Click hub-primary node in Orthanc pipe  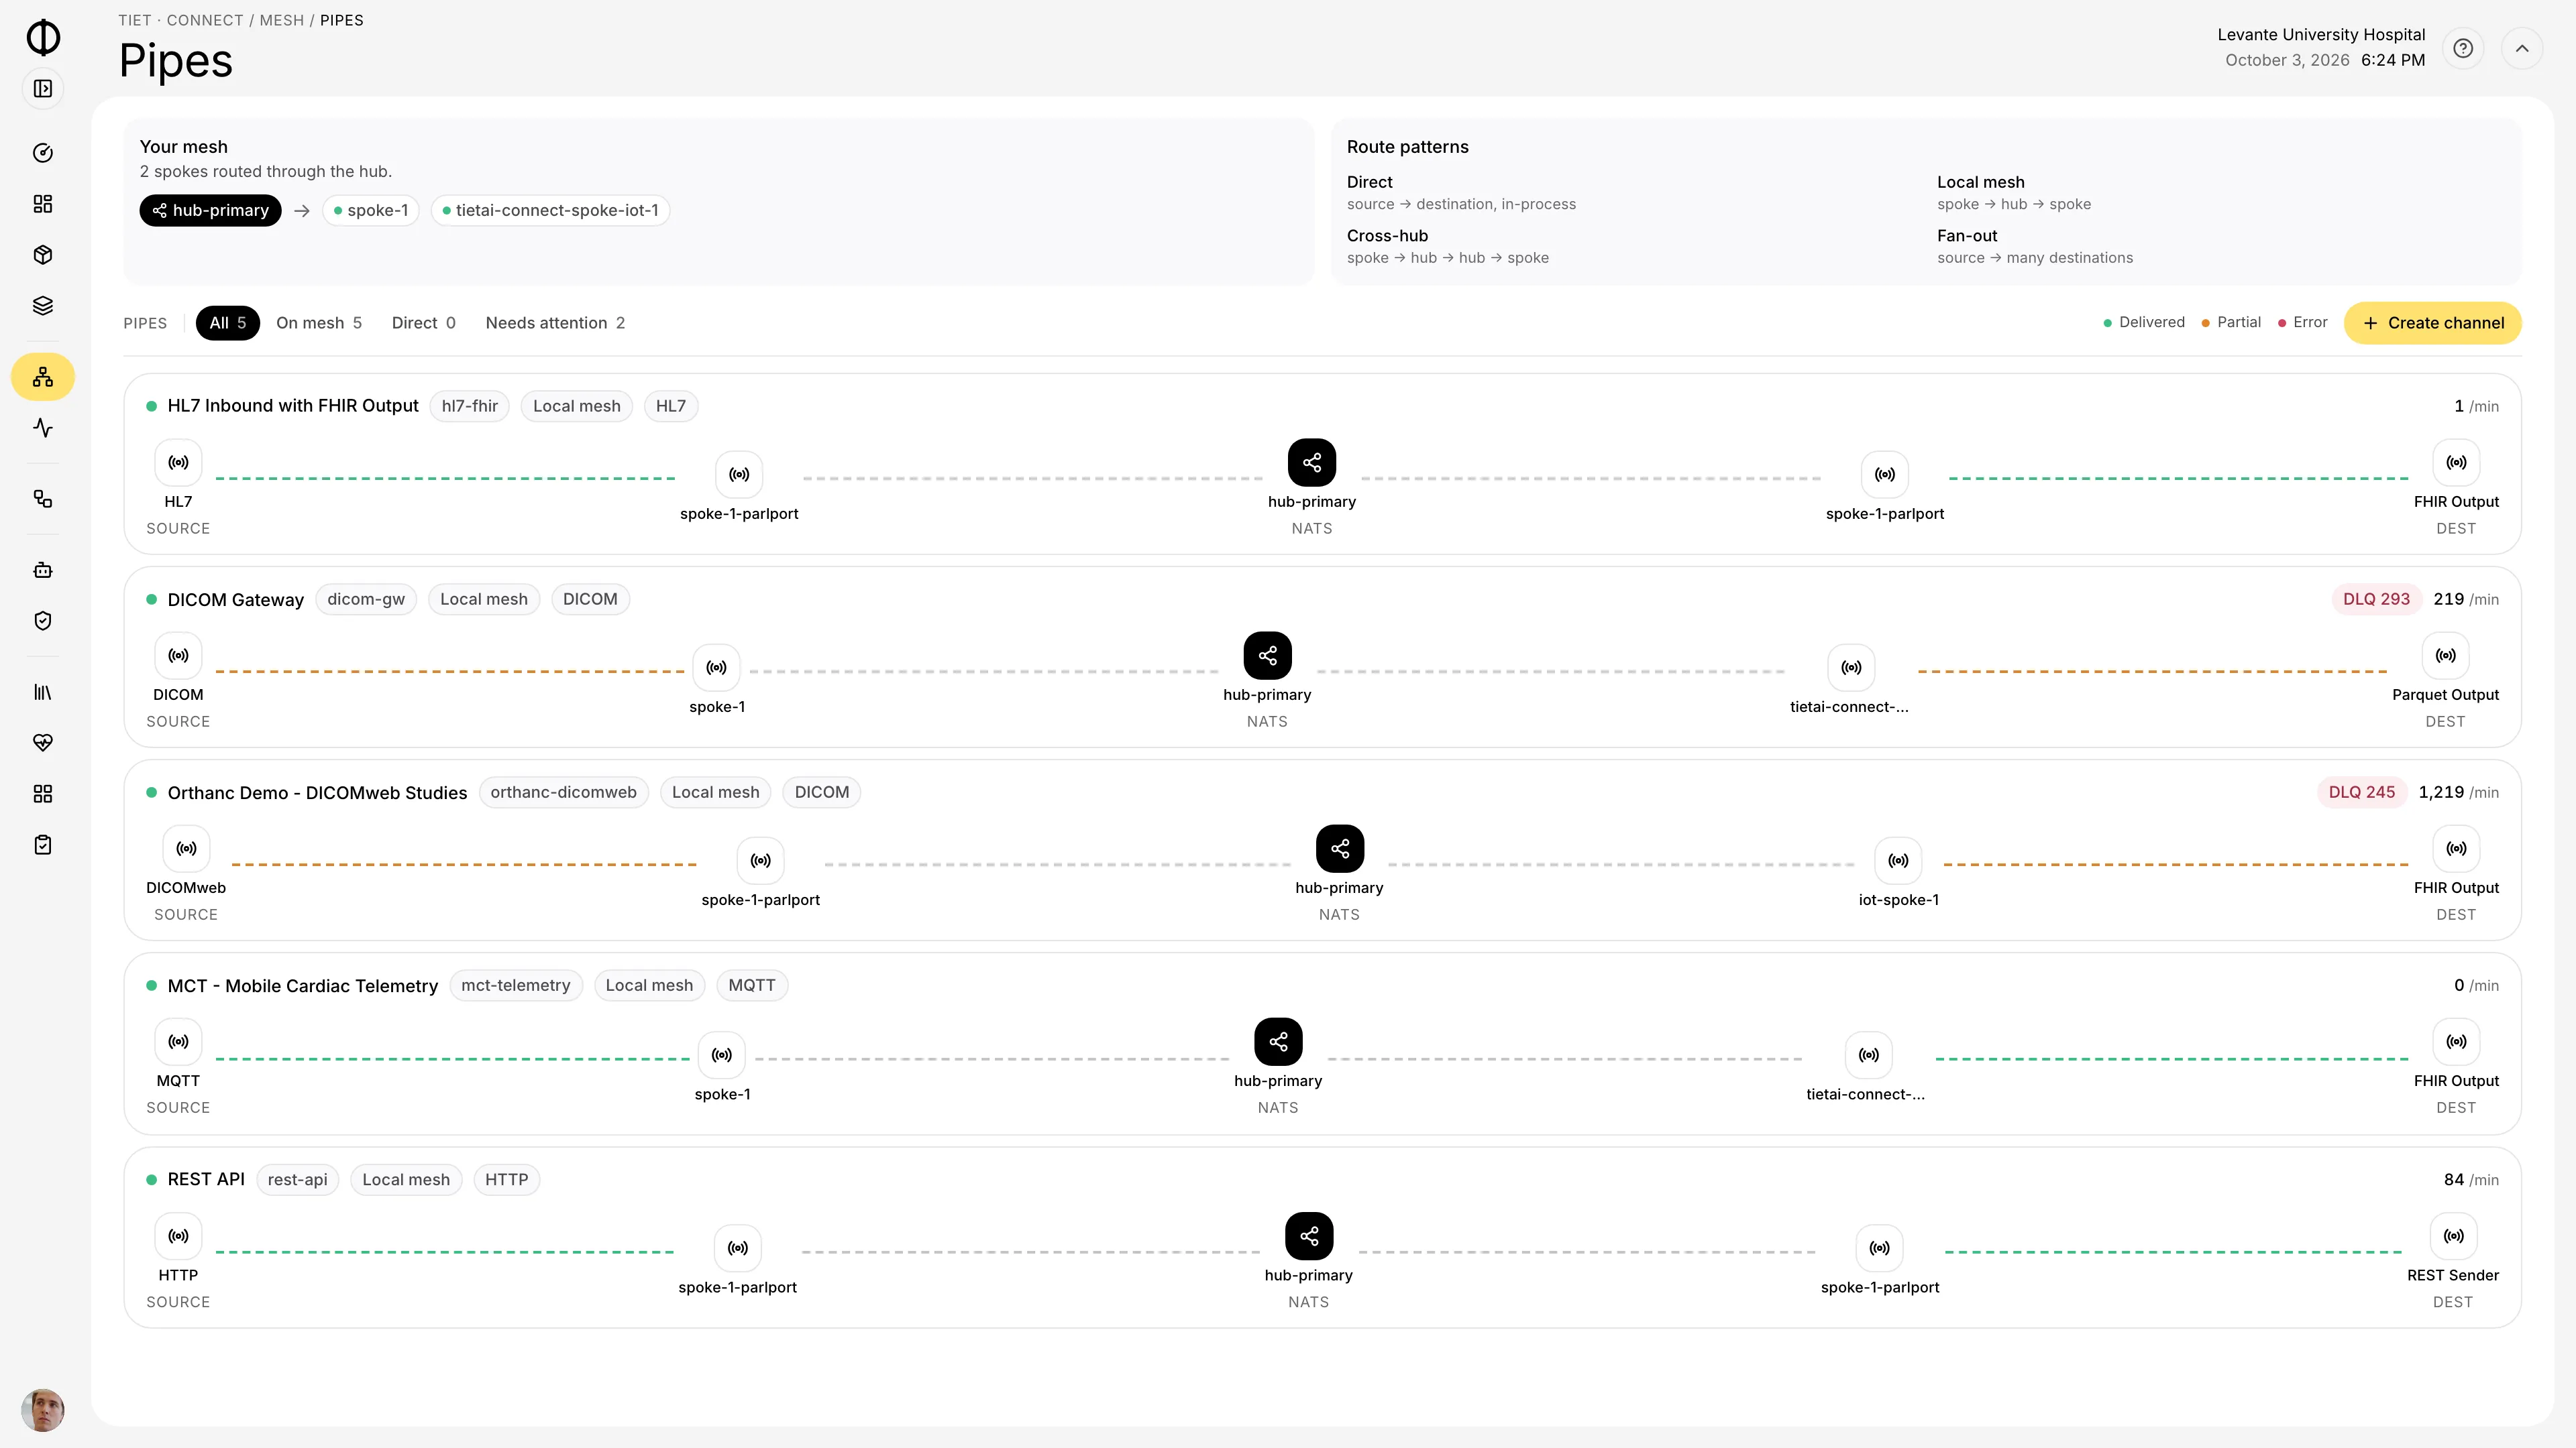[1340, 849]
